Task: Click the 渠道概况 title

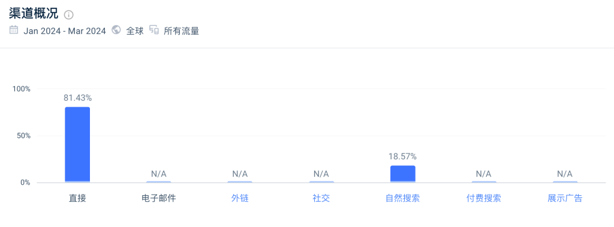Action: 34,14
